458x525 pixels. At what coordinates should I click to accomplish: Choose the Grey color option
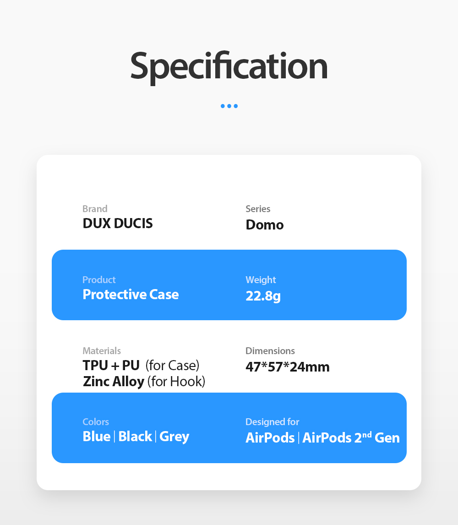(174, 437)
